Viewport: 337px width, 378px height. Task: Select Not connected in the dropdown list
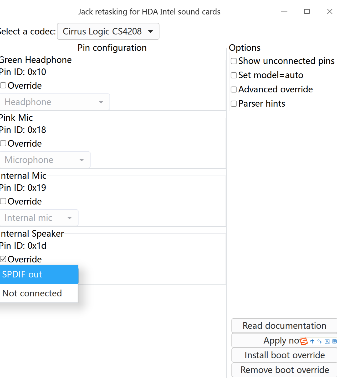pyautogui.click(x=39, y=293)
